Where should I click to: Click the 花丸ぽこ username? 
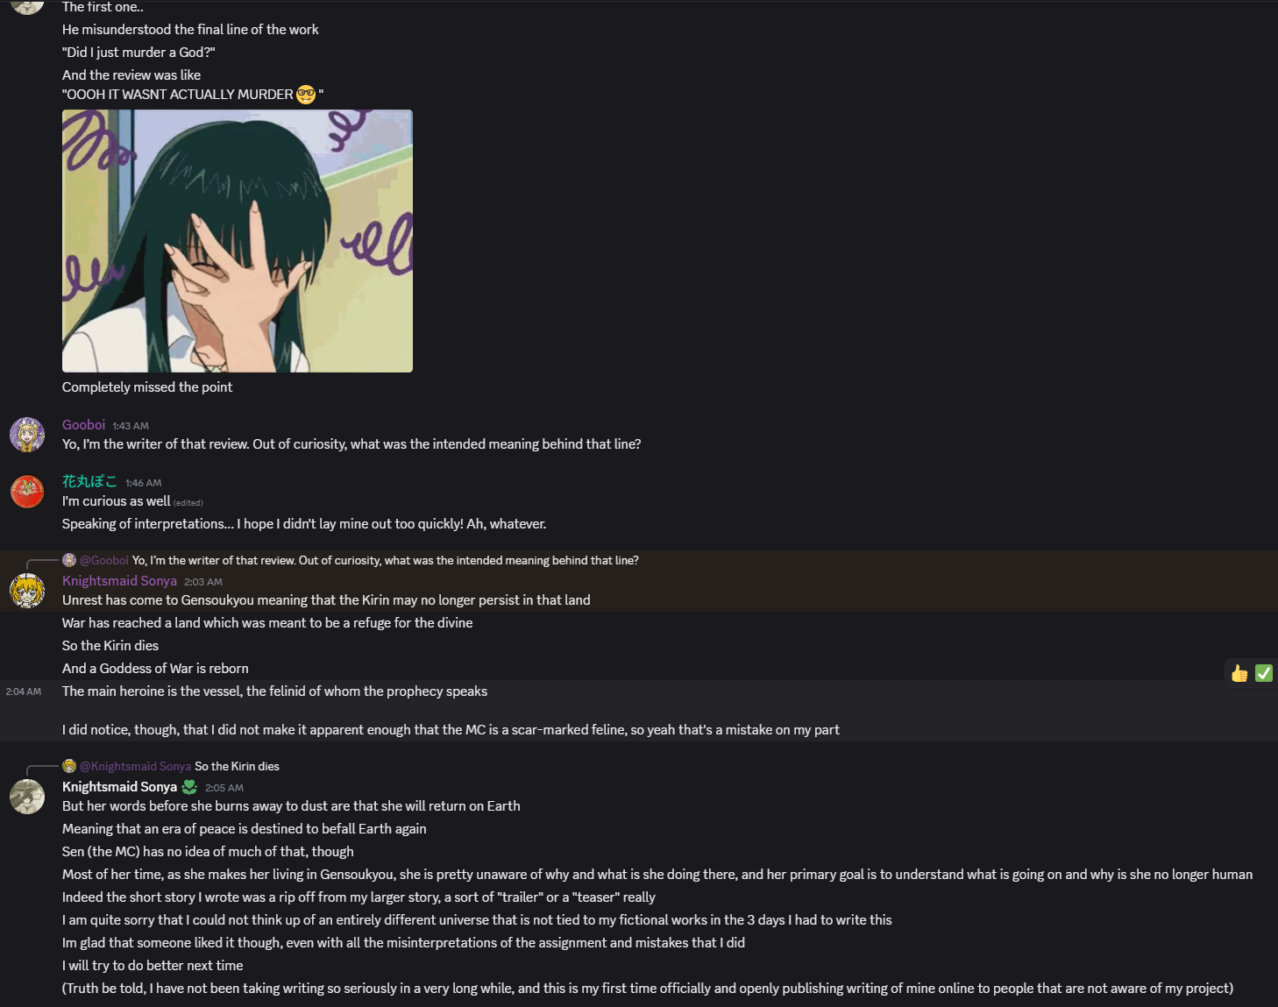(x=89, y=482)
